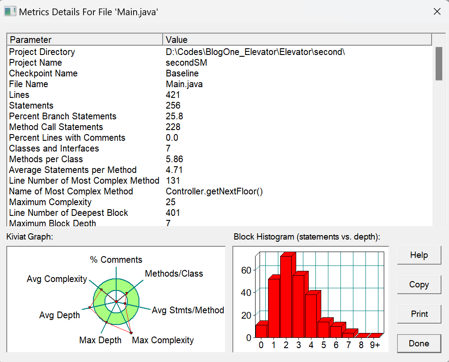The width and height of the screenshot is (449, 362).
Task: Click the Parameter column header
Action: point(85,39)
